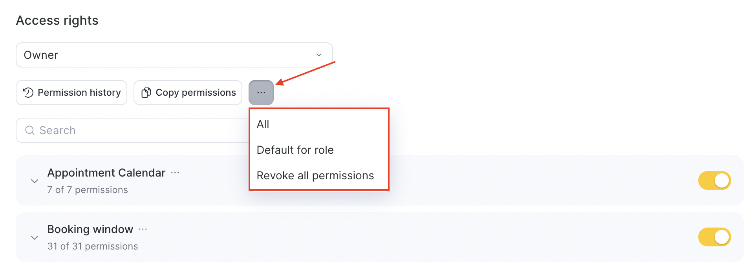
Task: Select Revoke all permissions
Action: (x=315, y=175)
